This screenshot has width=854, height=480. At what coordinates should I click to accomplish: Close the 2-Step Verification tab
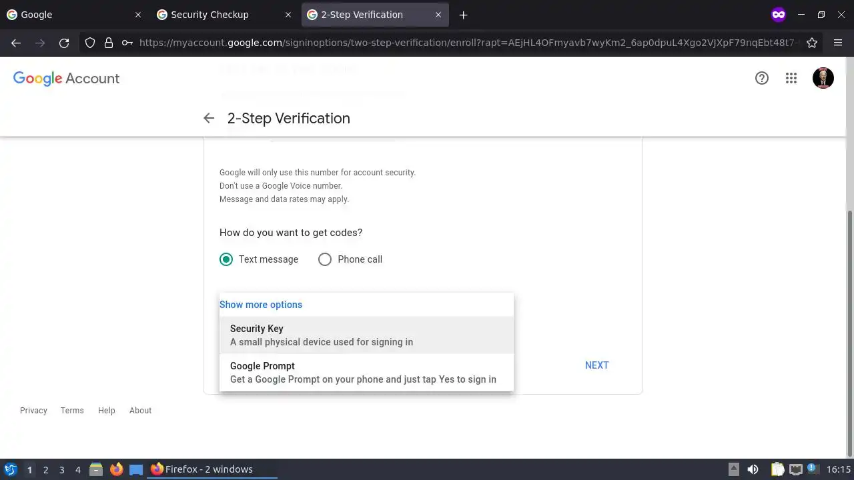pos(438,15)
